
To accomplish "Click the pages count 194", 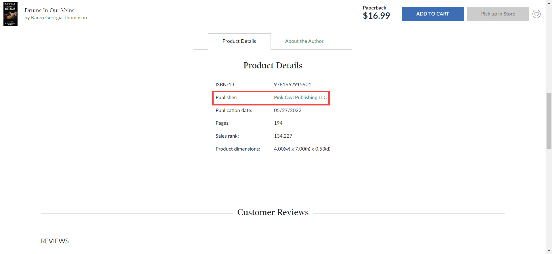I will (x=278, y=123).
